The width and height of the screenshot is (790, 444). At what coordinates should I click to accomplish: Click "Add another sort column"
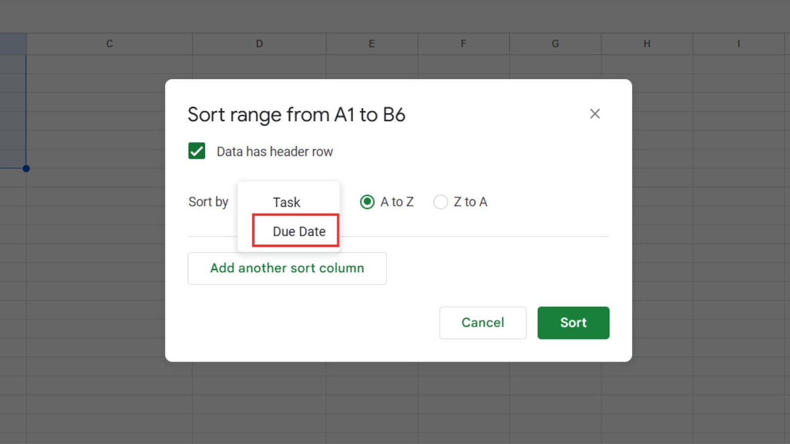click(287, 268)
